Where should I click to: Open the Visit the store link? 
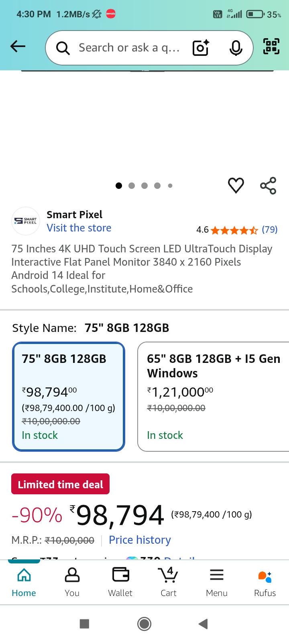79,228
